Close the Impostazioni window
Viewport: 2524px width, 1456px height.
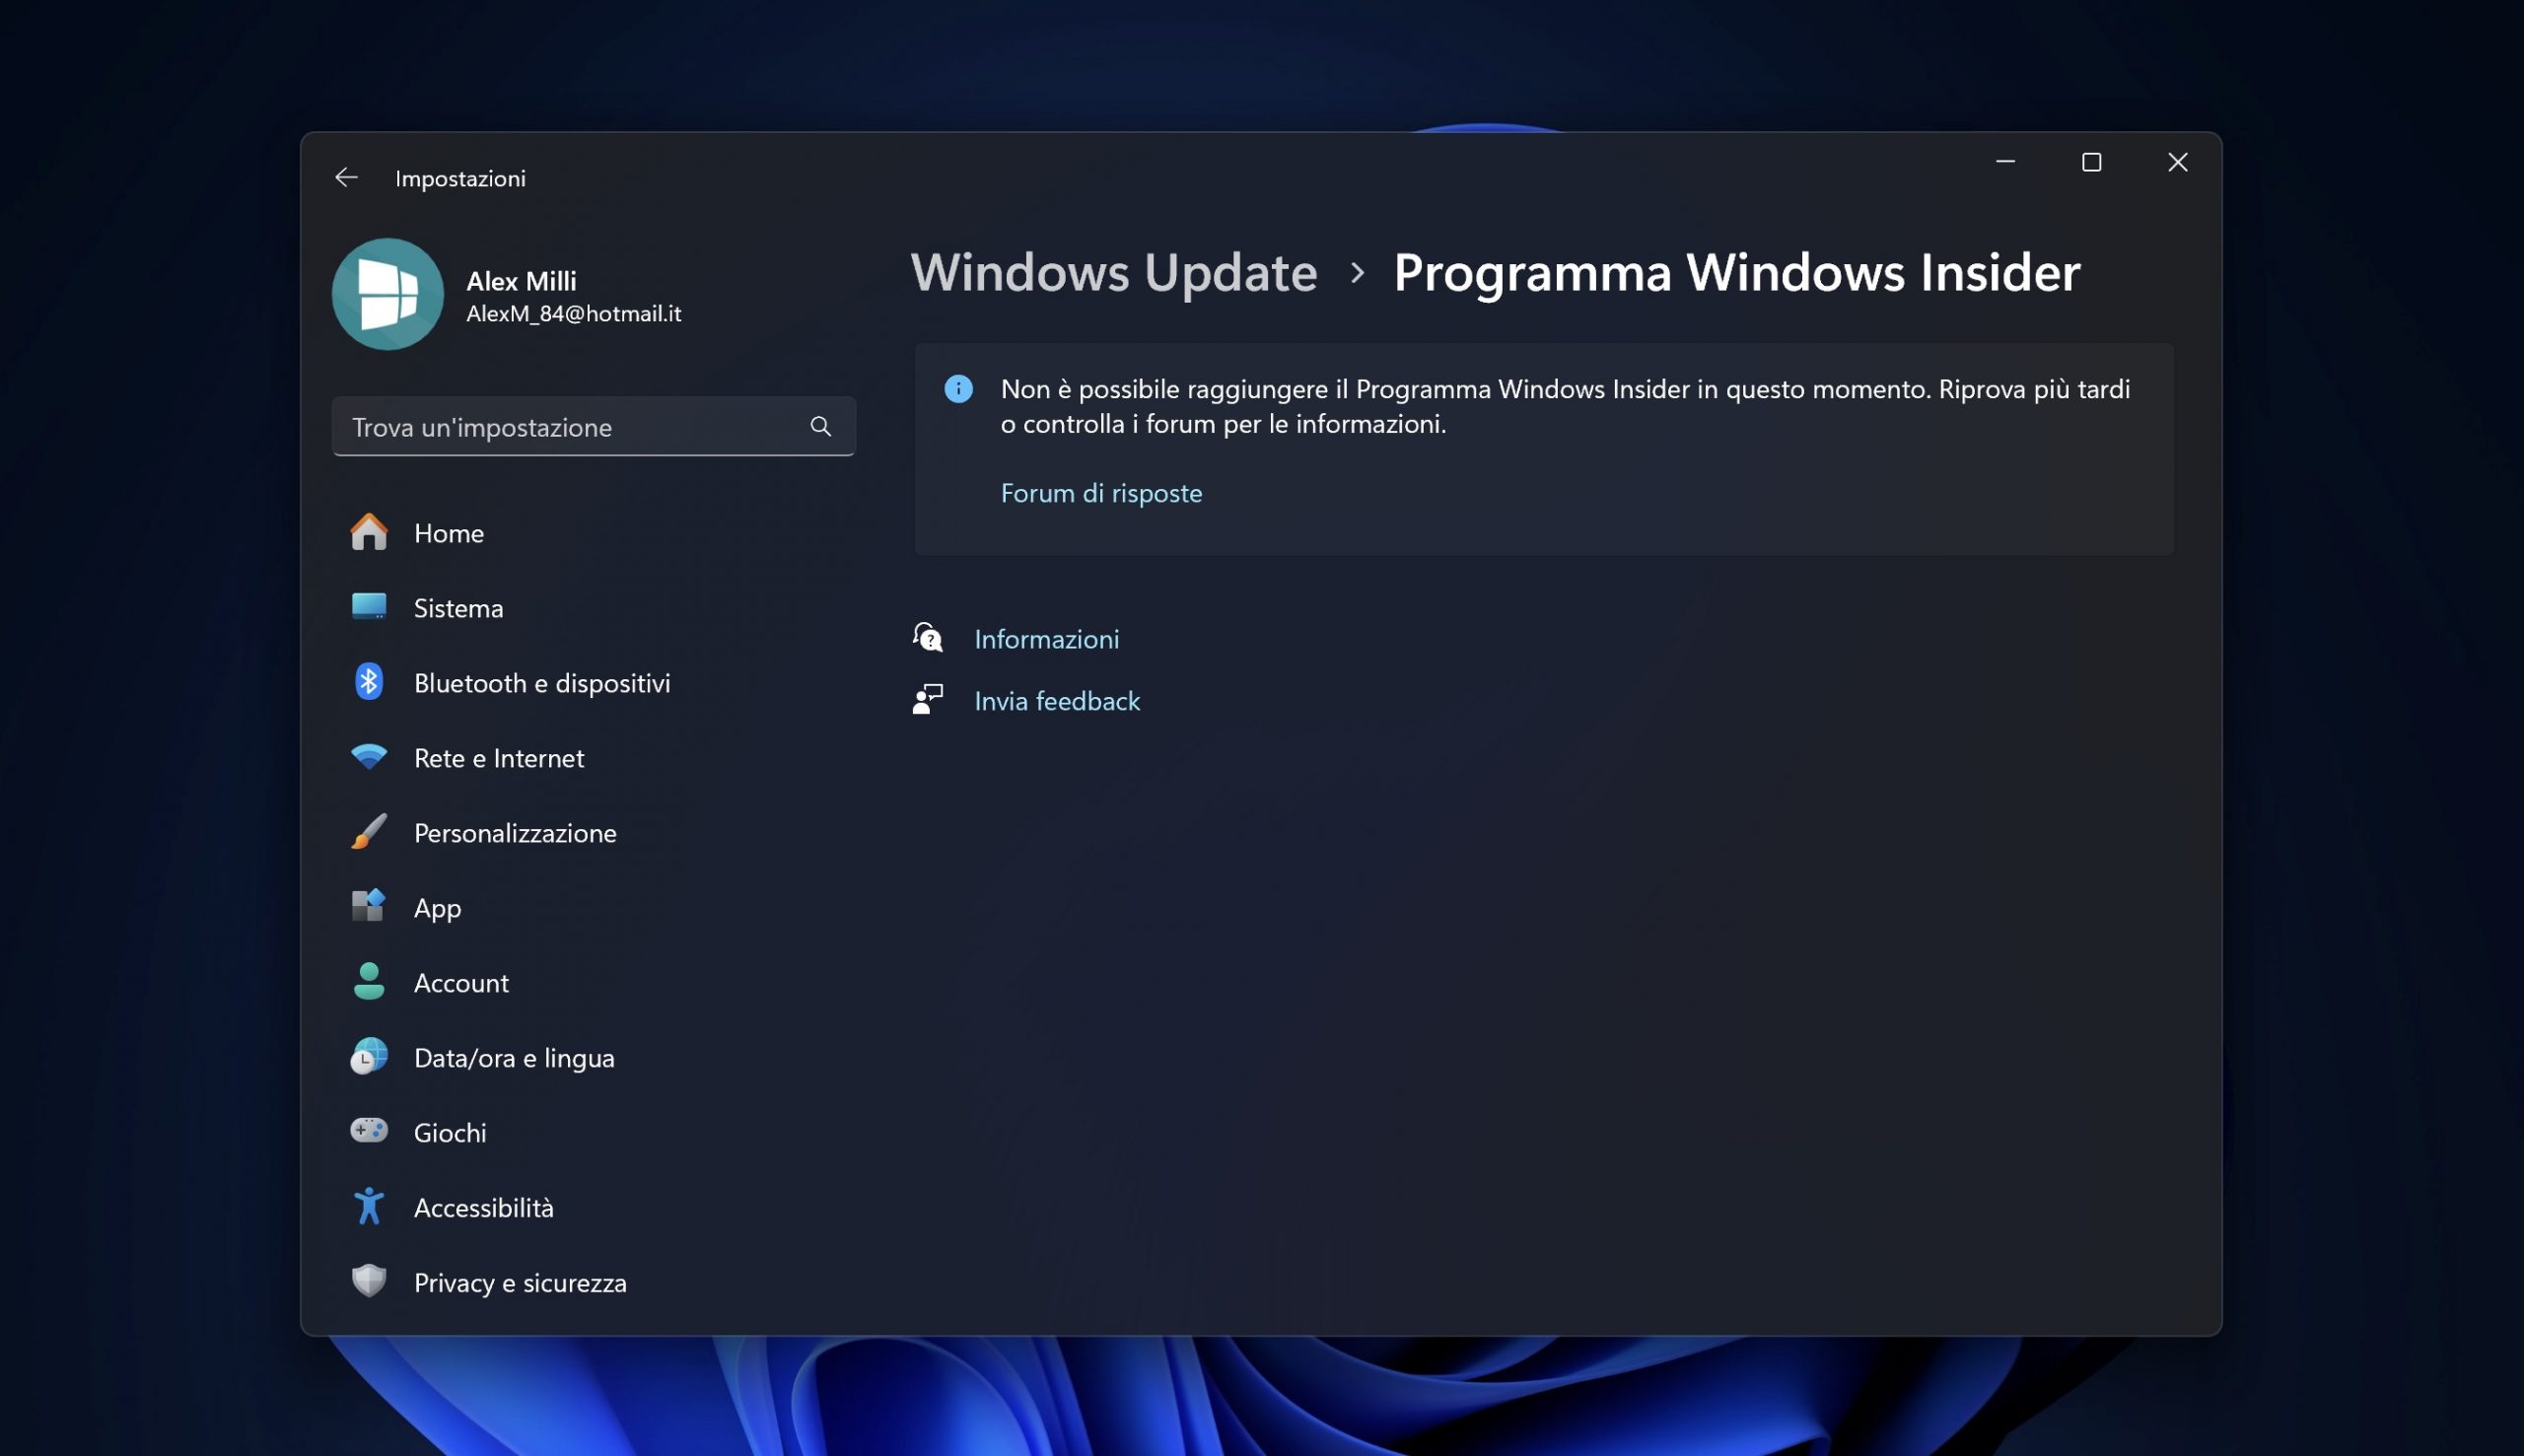click(2177, 162)
